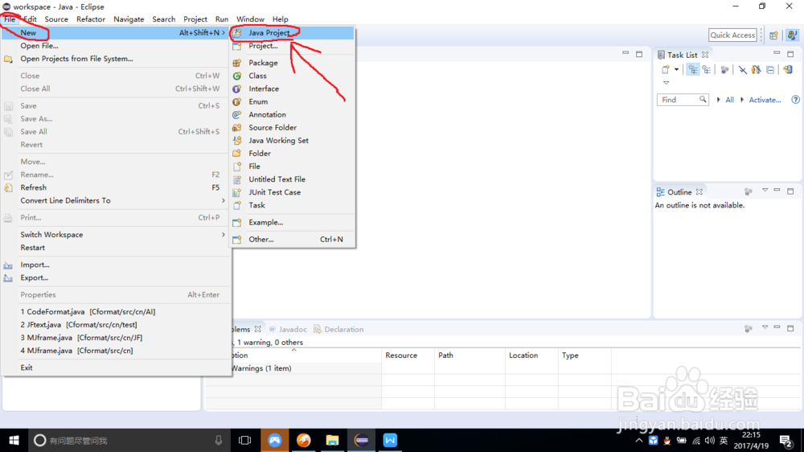
Task: Toggle Focus on Workweek in Task List
Action: pos(724,70)
